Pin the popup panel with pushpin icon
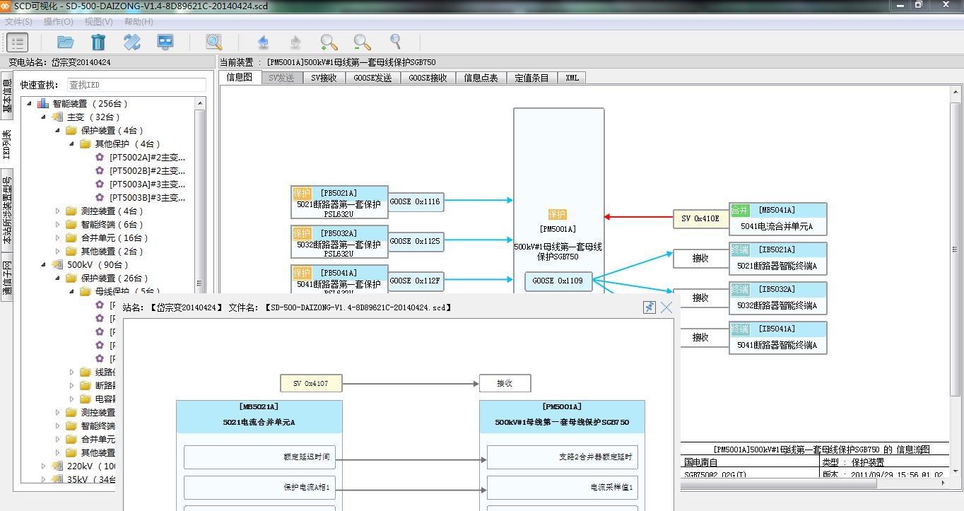964x511 pixels. coord(649,307)
